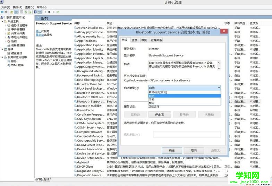Click the Start Service play icon

coord(45,12)
